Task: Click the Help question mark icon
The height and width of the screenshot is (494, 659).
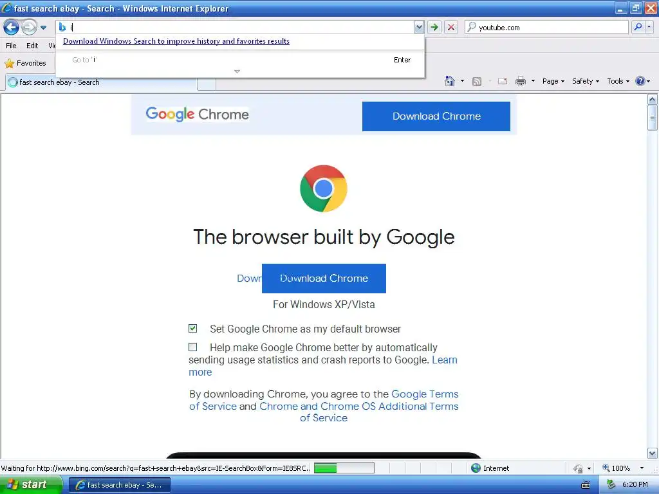Action: [x=640, y=81]
